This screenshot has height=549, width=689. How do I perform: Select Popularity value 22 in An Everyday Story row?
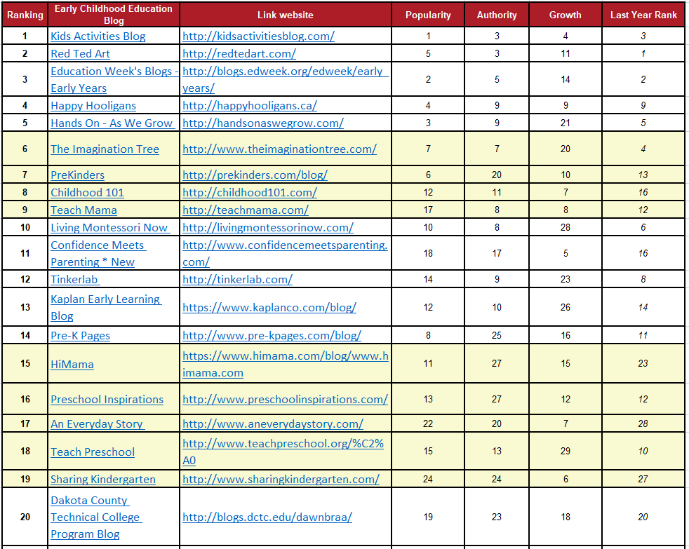(428, 423)
